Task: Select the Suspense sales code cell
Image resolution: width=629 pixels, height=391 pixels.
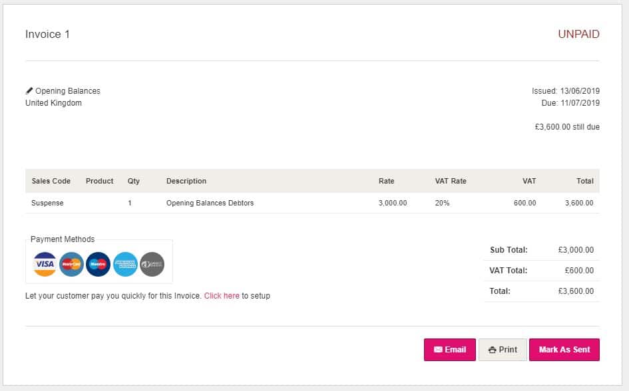Action: click(x=47, y=203)
